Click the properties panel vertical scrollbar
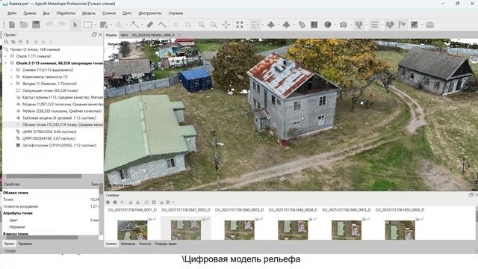 coord(102,188)
